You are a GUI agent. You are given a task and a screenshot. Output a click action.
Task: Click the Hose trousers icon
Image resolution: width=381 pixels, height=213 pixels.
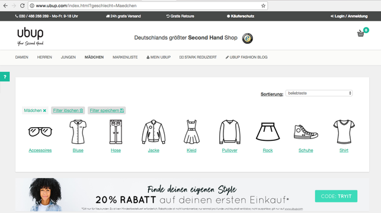tap(116, 132)
